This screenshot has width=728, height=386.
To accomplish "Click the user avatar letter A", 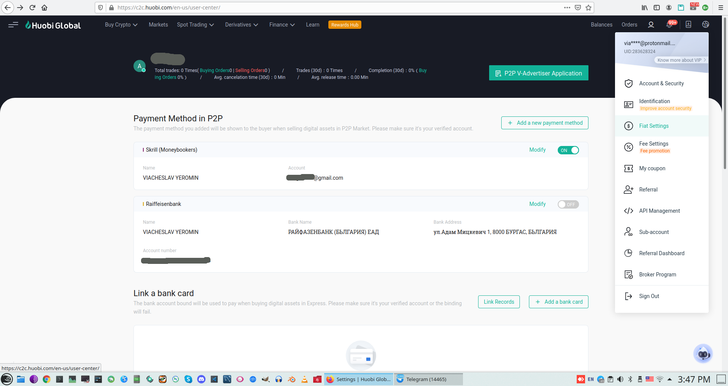I will (x=140, y=66).
